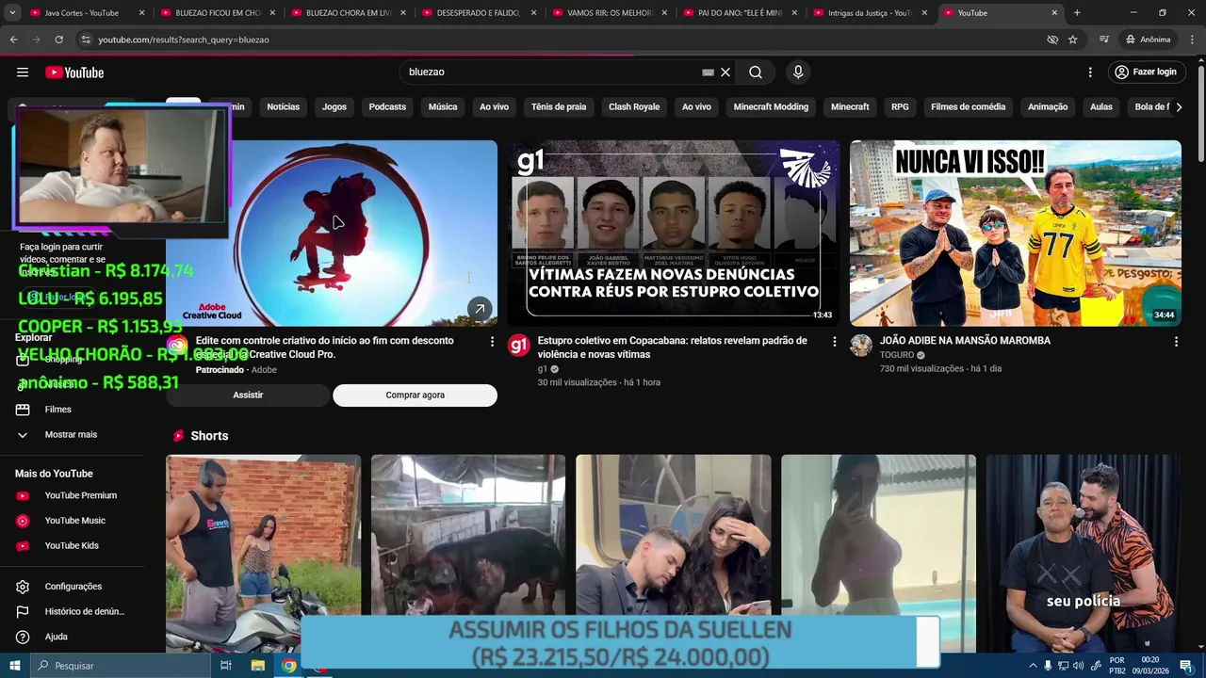Open YouTube Kids in the sidebar
Viewport: 1206px width, 678px height.
[72, 546]
